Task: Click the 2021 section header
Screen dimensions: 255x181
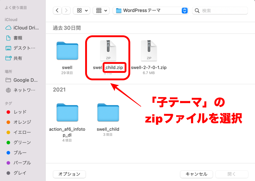Action: coord(59,90)
